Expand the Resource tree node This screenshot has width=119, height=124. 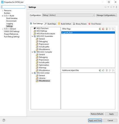[2, 11]
